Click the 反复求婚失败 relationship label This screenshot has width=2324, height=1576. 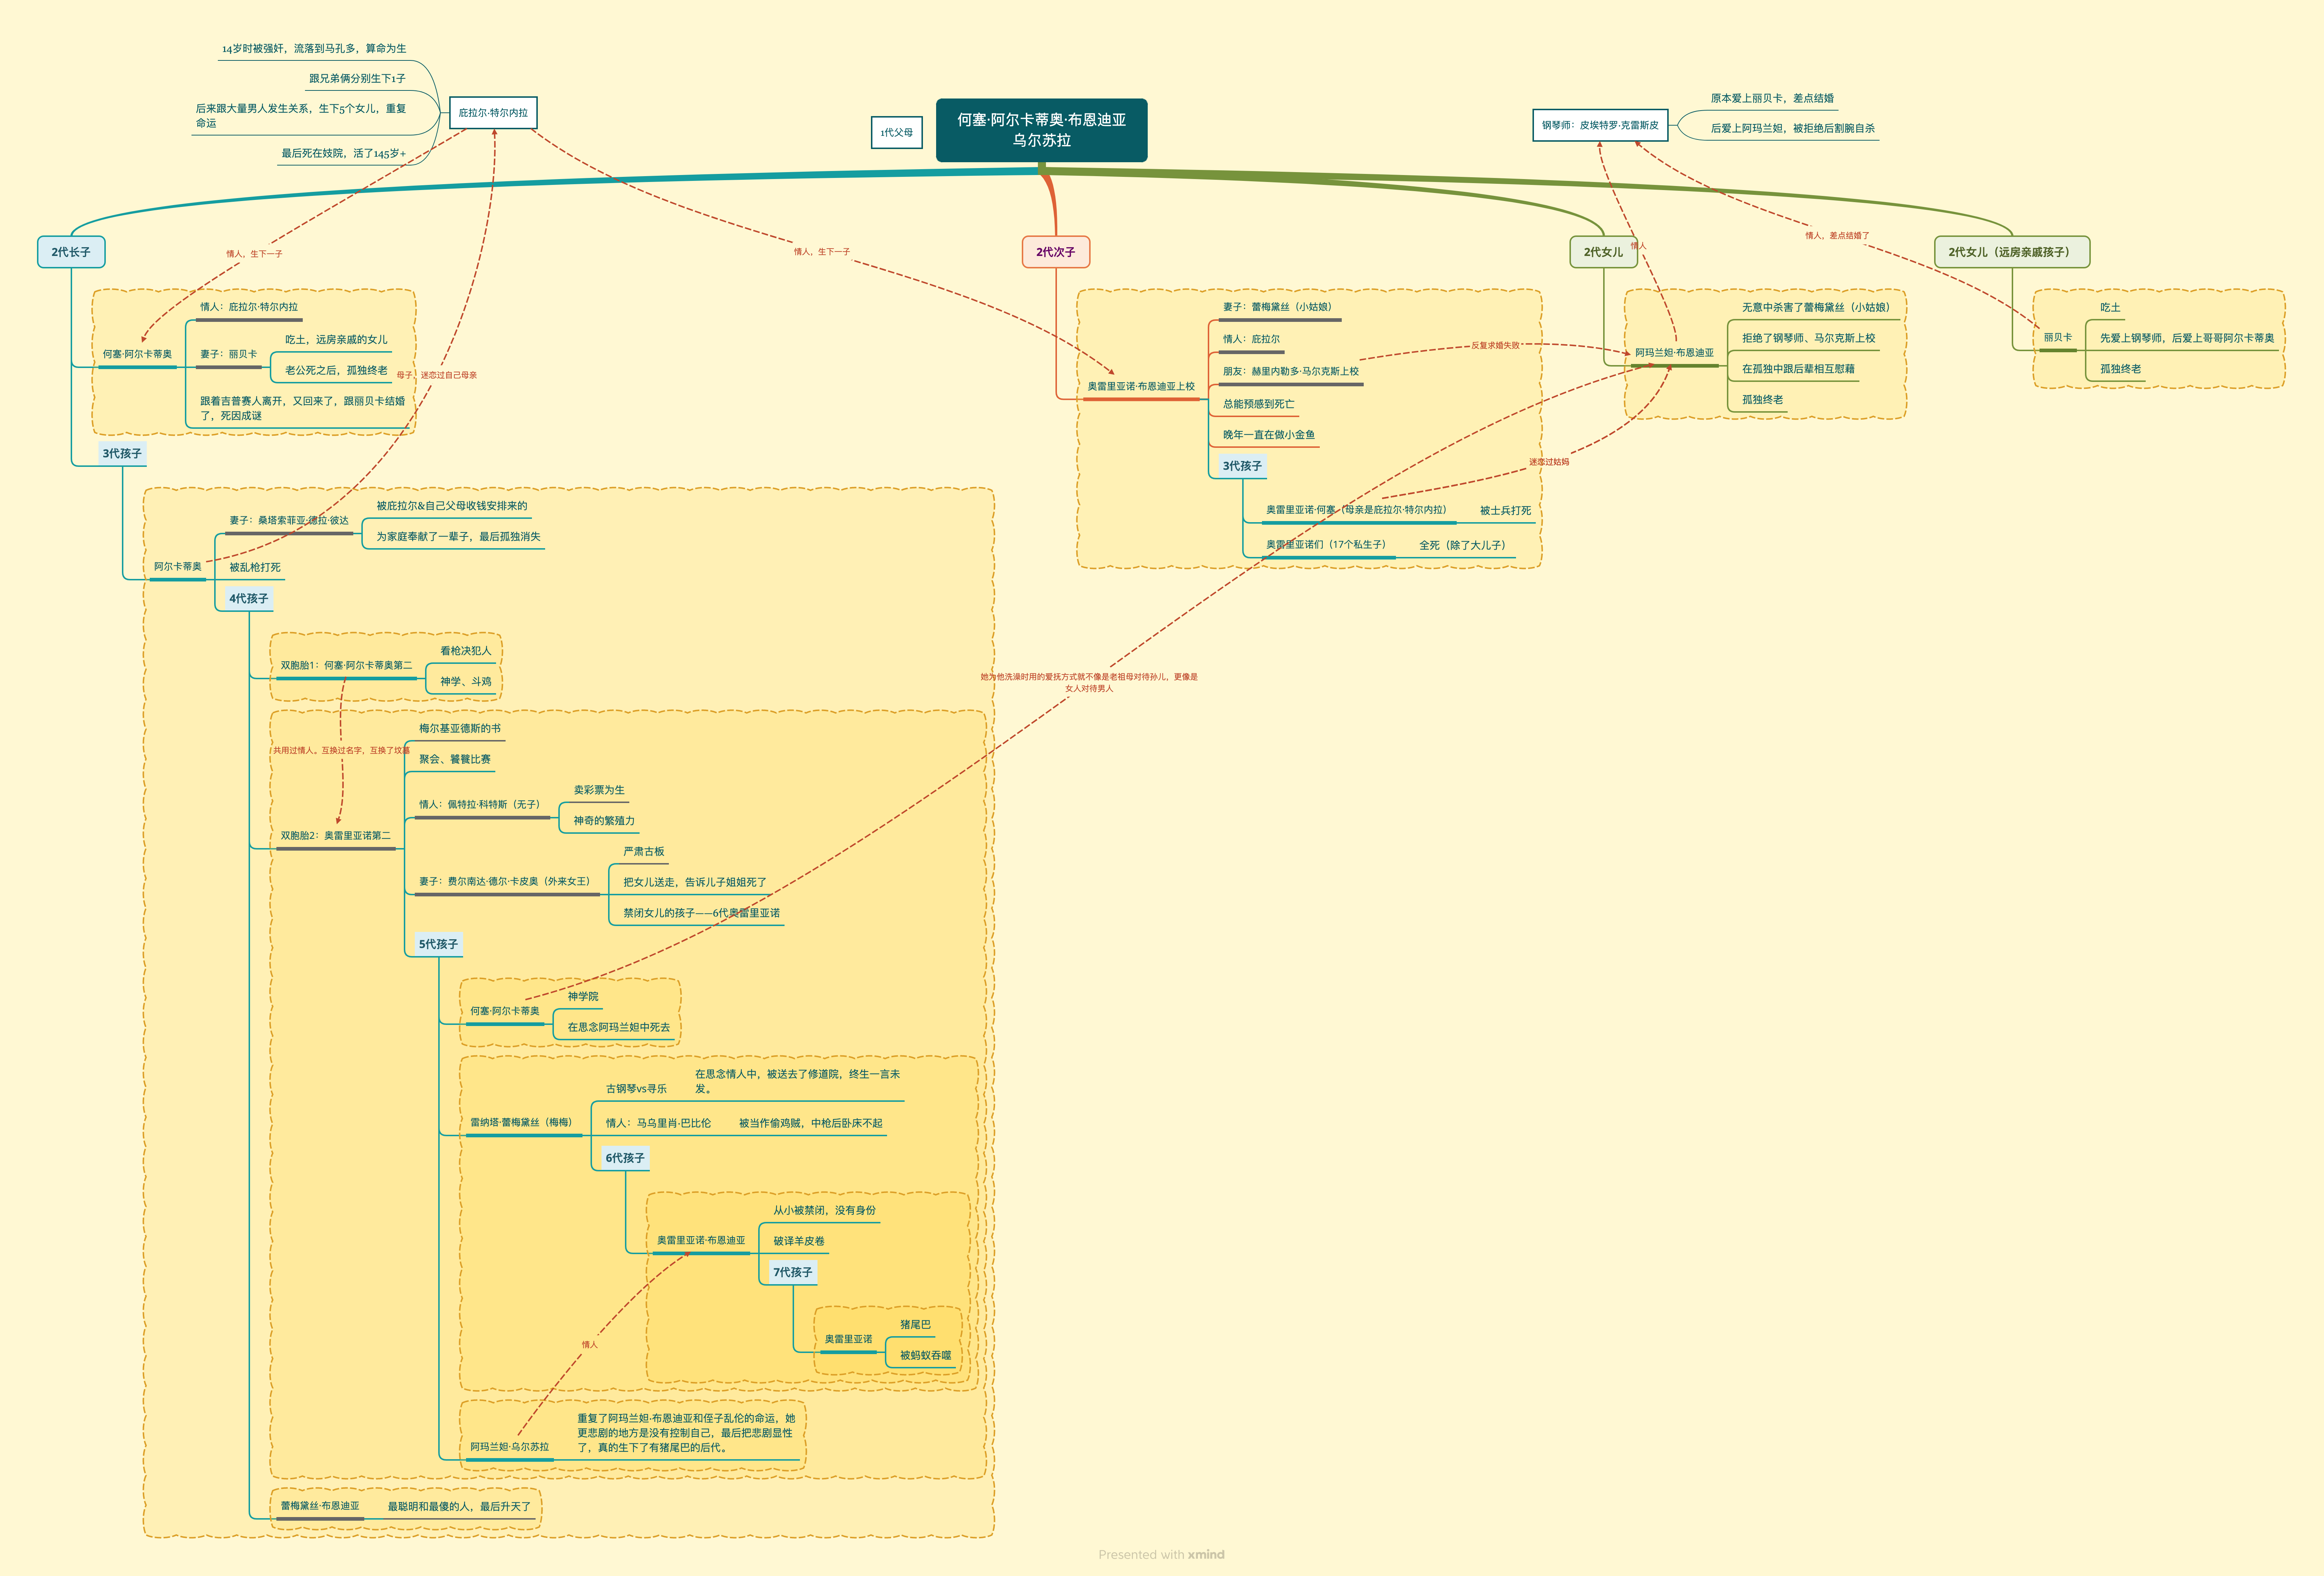(1495, 345)
